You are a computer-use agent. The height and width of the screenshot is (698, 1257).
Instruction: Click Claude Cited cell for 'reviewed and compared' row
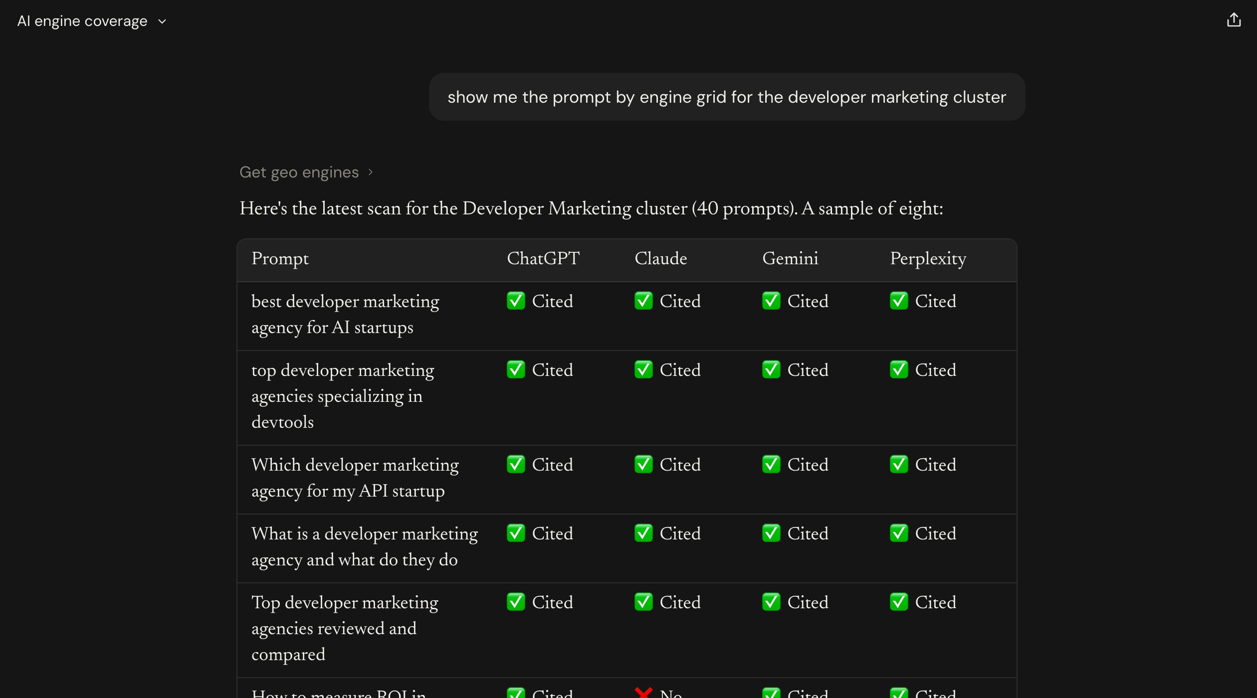(x=667, y=602)
